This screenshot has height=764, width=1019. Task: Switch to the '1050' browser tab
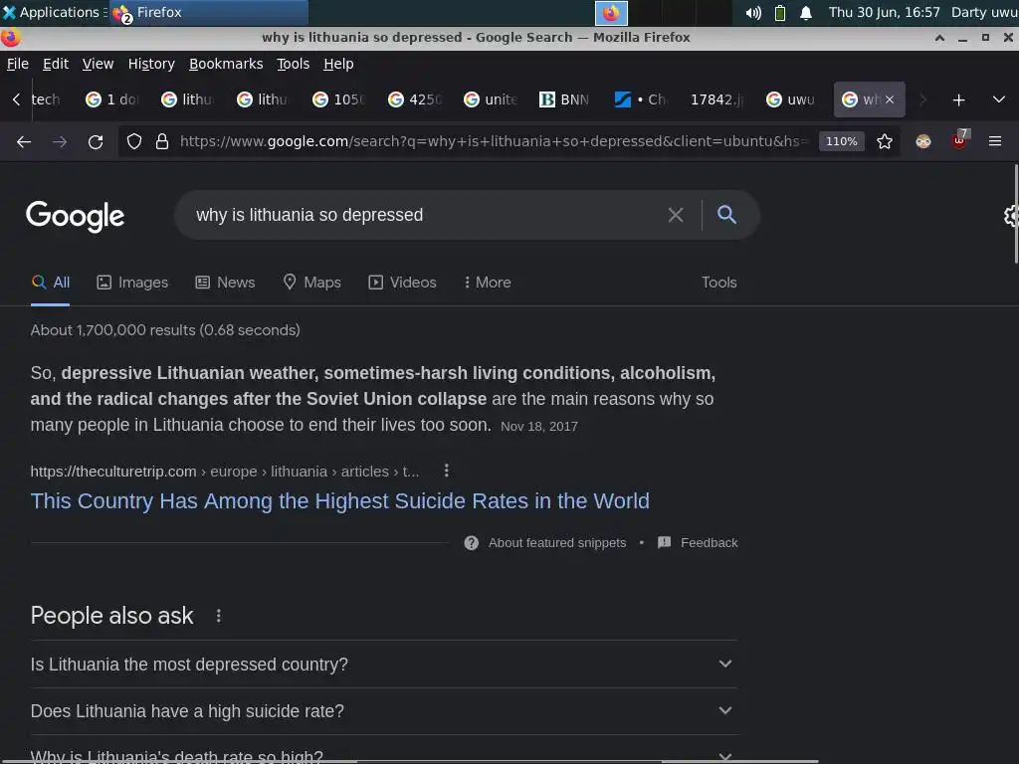click(338, 99)
